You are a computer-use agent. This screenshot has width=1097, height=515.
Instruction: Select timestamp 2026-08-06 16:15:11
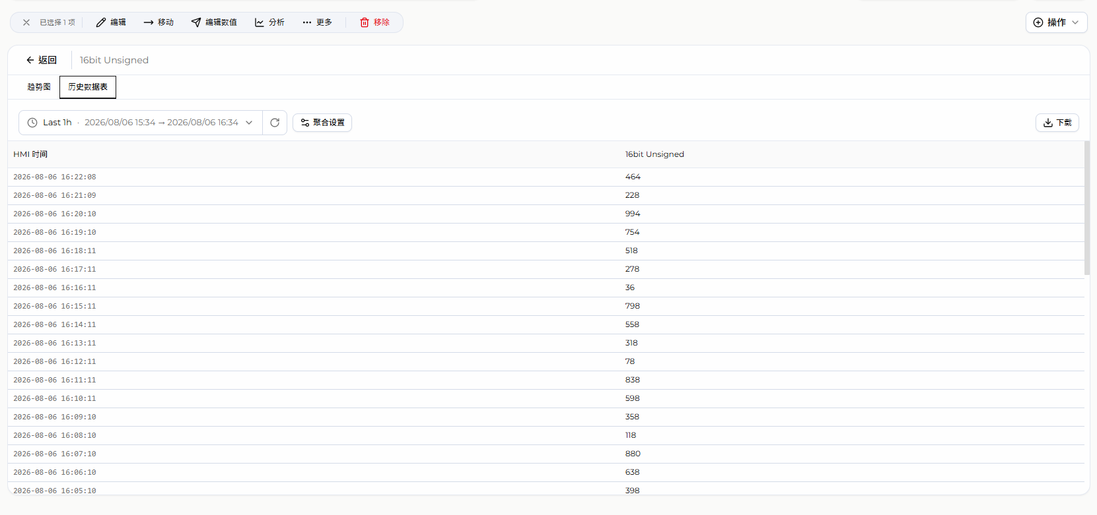55,306
